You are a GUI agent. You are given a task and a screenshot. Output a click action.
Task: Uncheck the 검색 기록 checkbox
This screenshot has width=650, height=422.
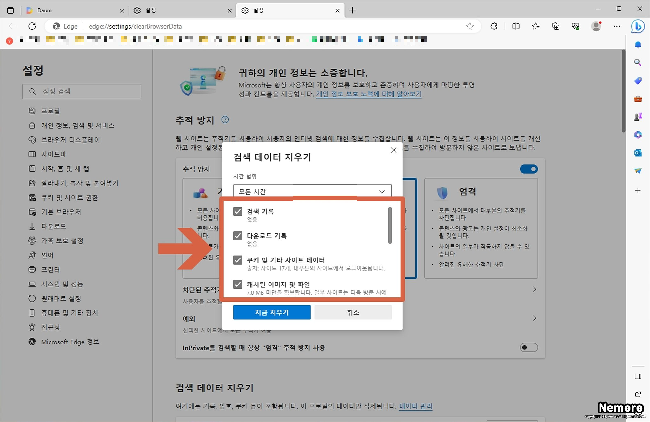[x=238, y=211]
